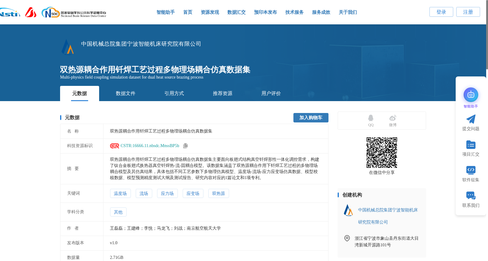Click the English dataset subtitle text
This screenshot has width=488, height=261.
click(x=132, y=77)
